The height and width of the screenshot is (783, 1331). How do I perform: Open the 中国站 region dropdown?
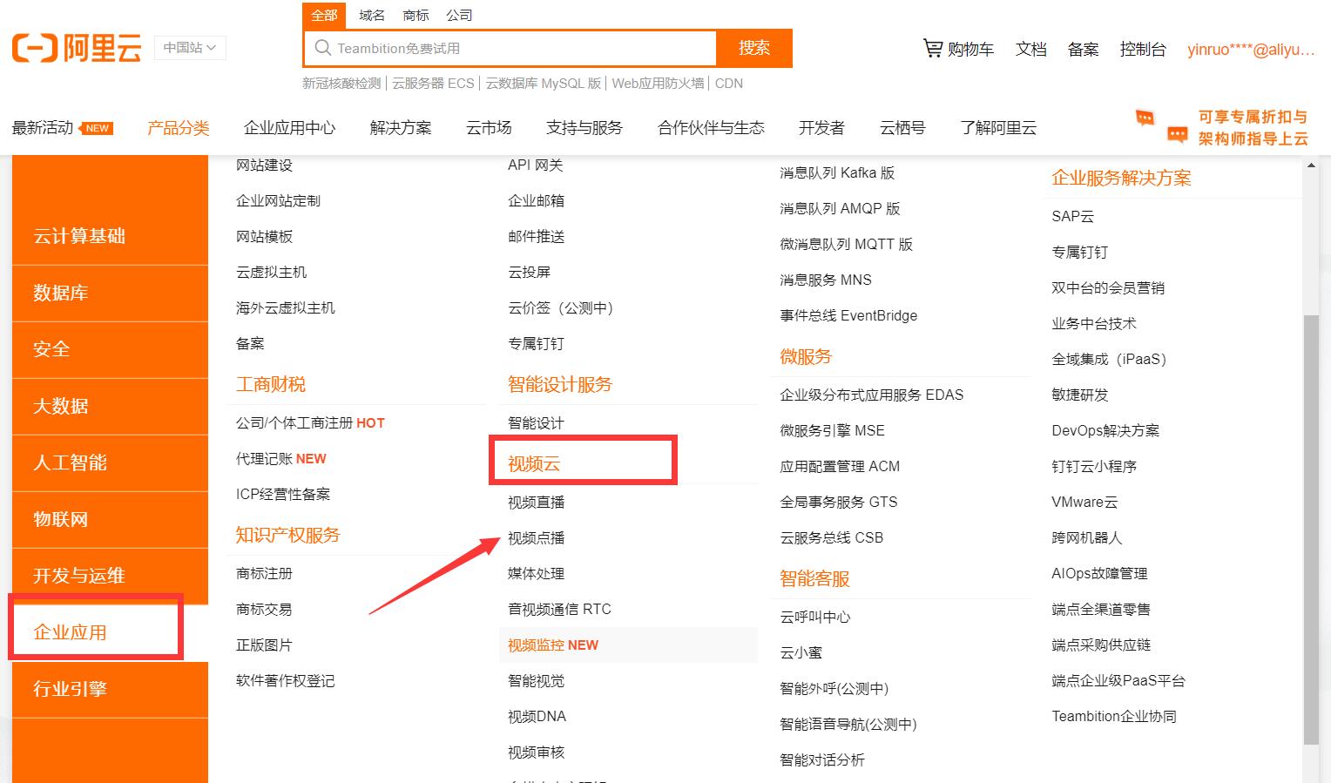click(190, 48)
